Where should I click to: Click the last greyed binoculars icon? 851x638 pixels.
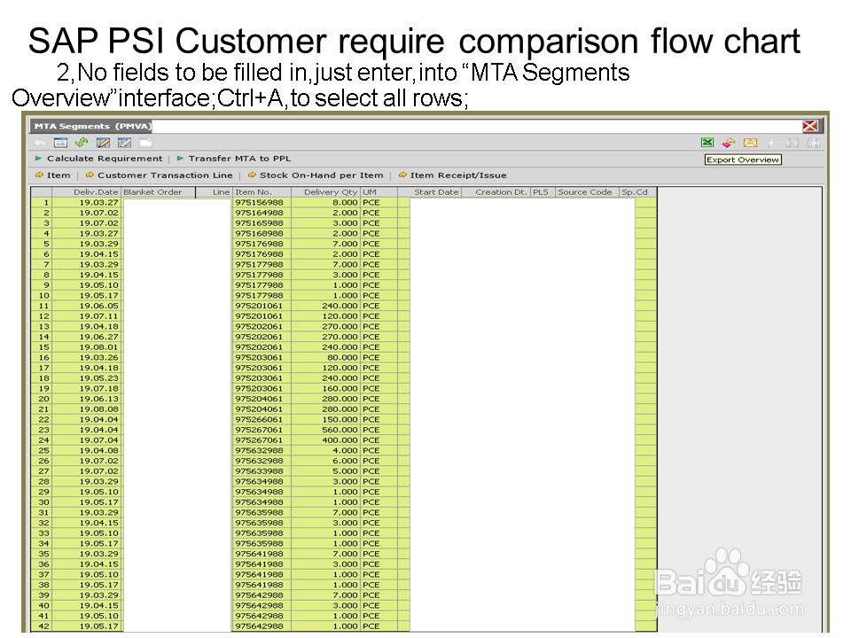[x=814, y=143]
